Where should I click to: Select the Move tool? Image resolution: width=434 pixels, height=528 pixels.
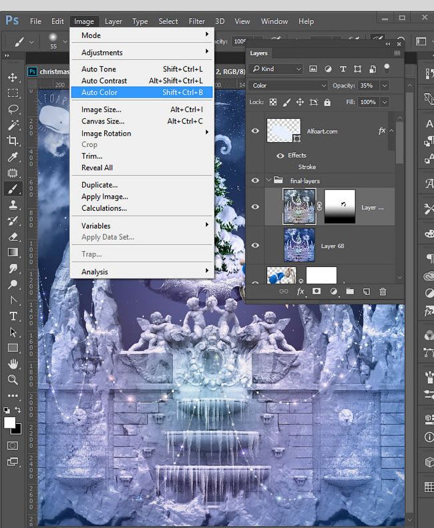click(13, 77)
